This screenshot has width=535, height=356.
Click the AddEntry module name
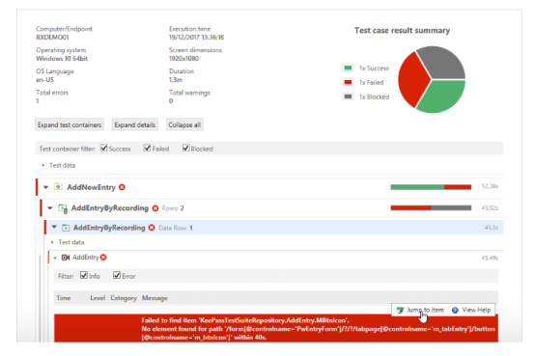click(x=85, y=257)
